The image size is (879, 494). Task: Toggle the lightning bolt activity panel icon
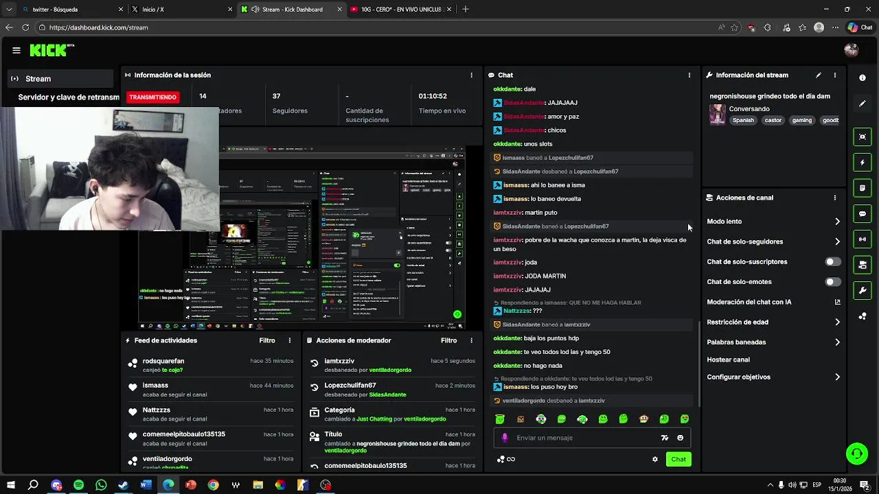tap(863, 163)
